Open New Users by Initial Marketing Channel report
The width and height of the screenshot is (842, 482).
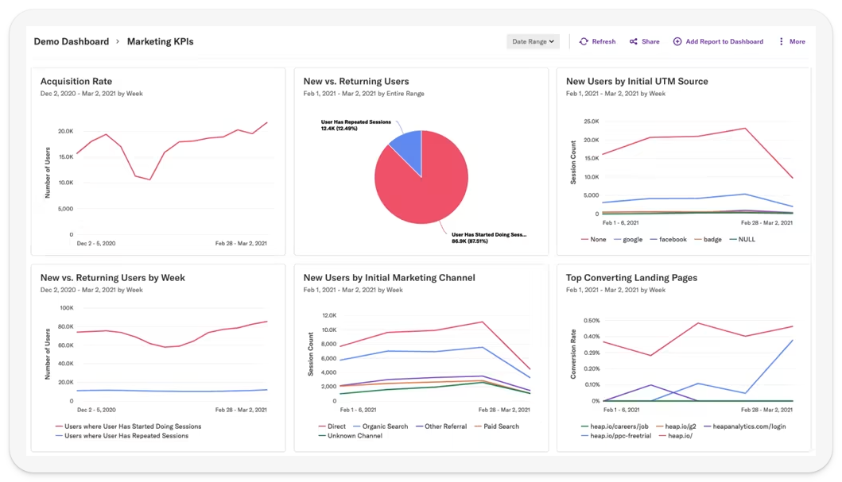389,278
